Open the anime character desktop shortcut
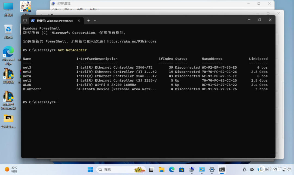The height and width of the screenshot is (175, 294). tap(26, 8)
